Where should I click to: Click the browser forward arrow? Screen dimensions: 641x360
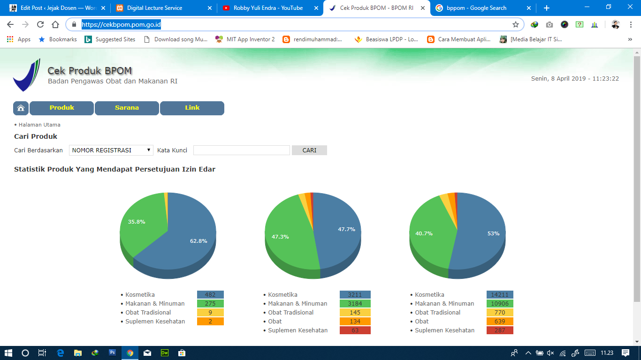click(x=25, y=24)
